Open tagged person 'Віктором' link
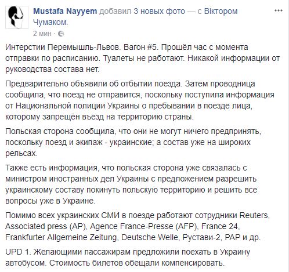This screenshot has height=272, width=289. pos(221,11)
